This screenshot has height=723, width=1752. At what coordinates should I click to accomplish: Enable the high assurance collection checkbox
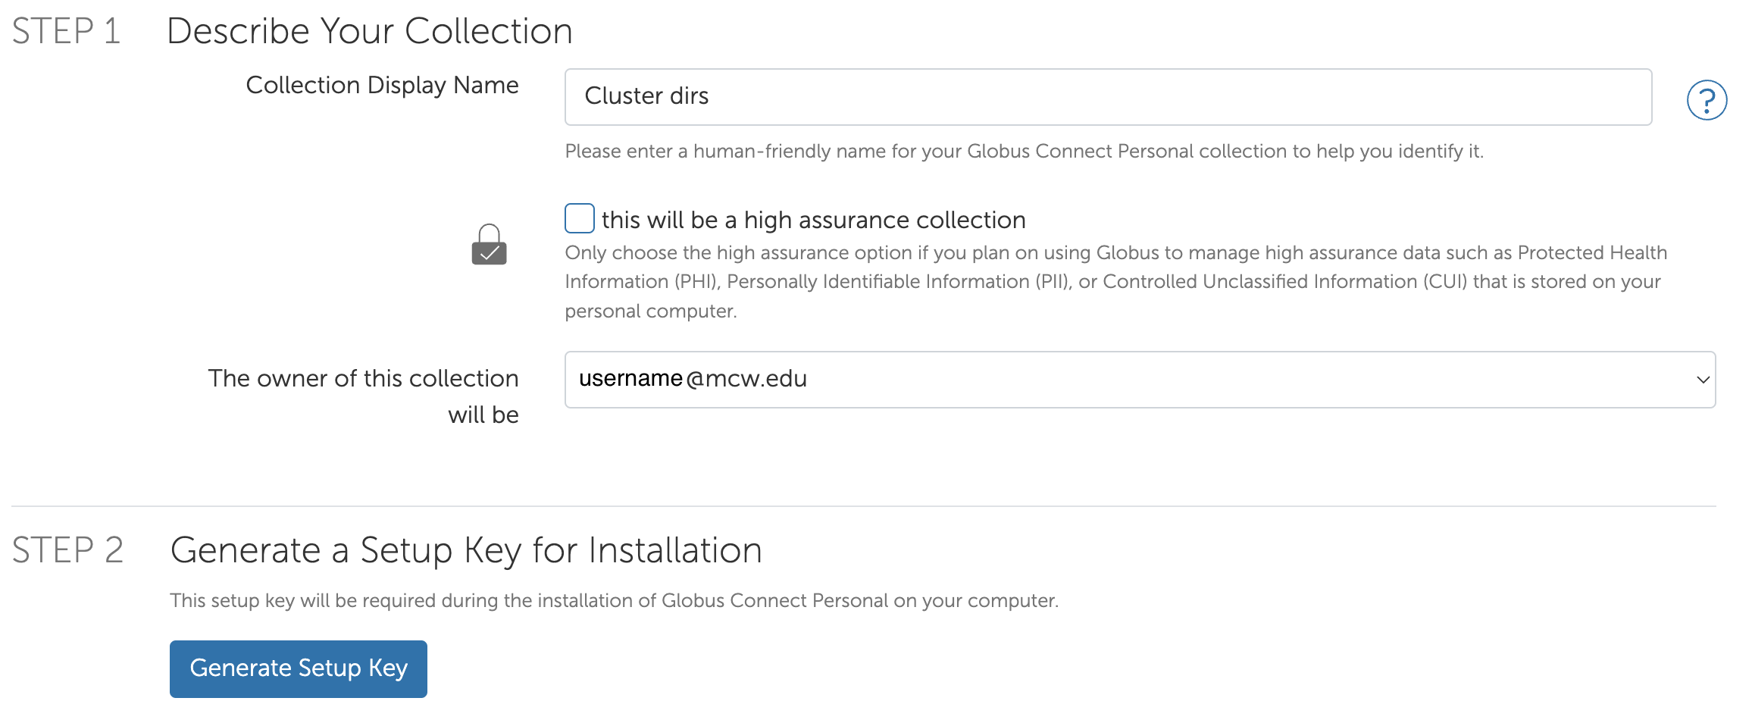pyautogui.click(x=580, y=219)
